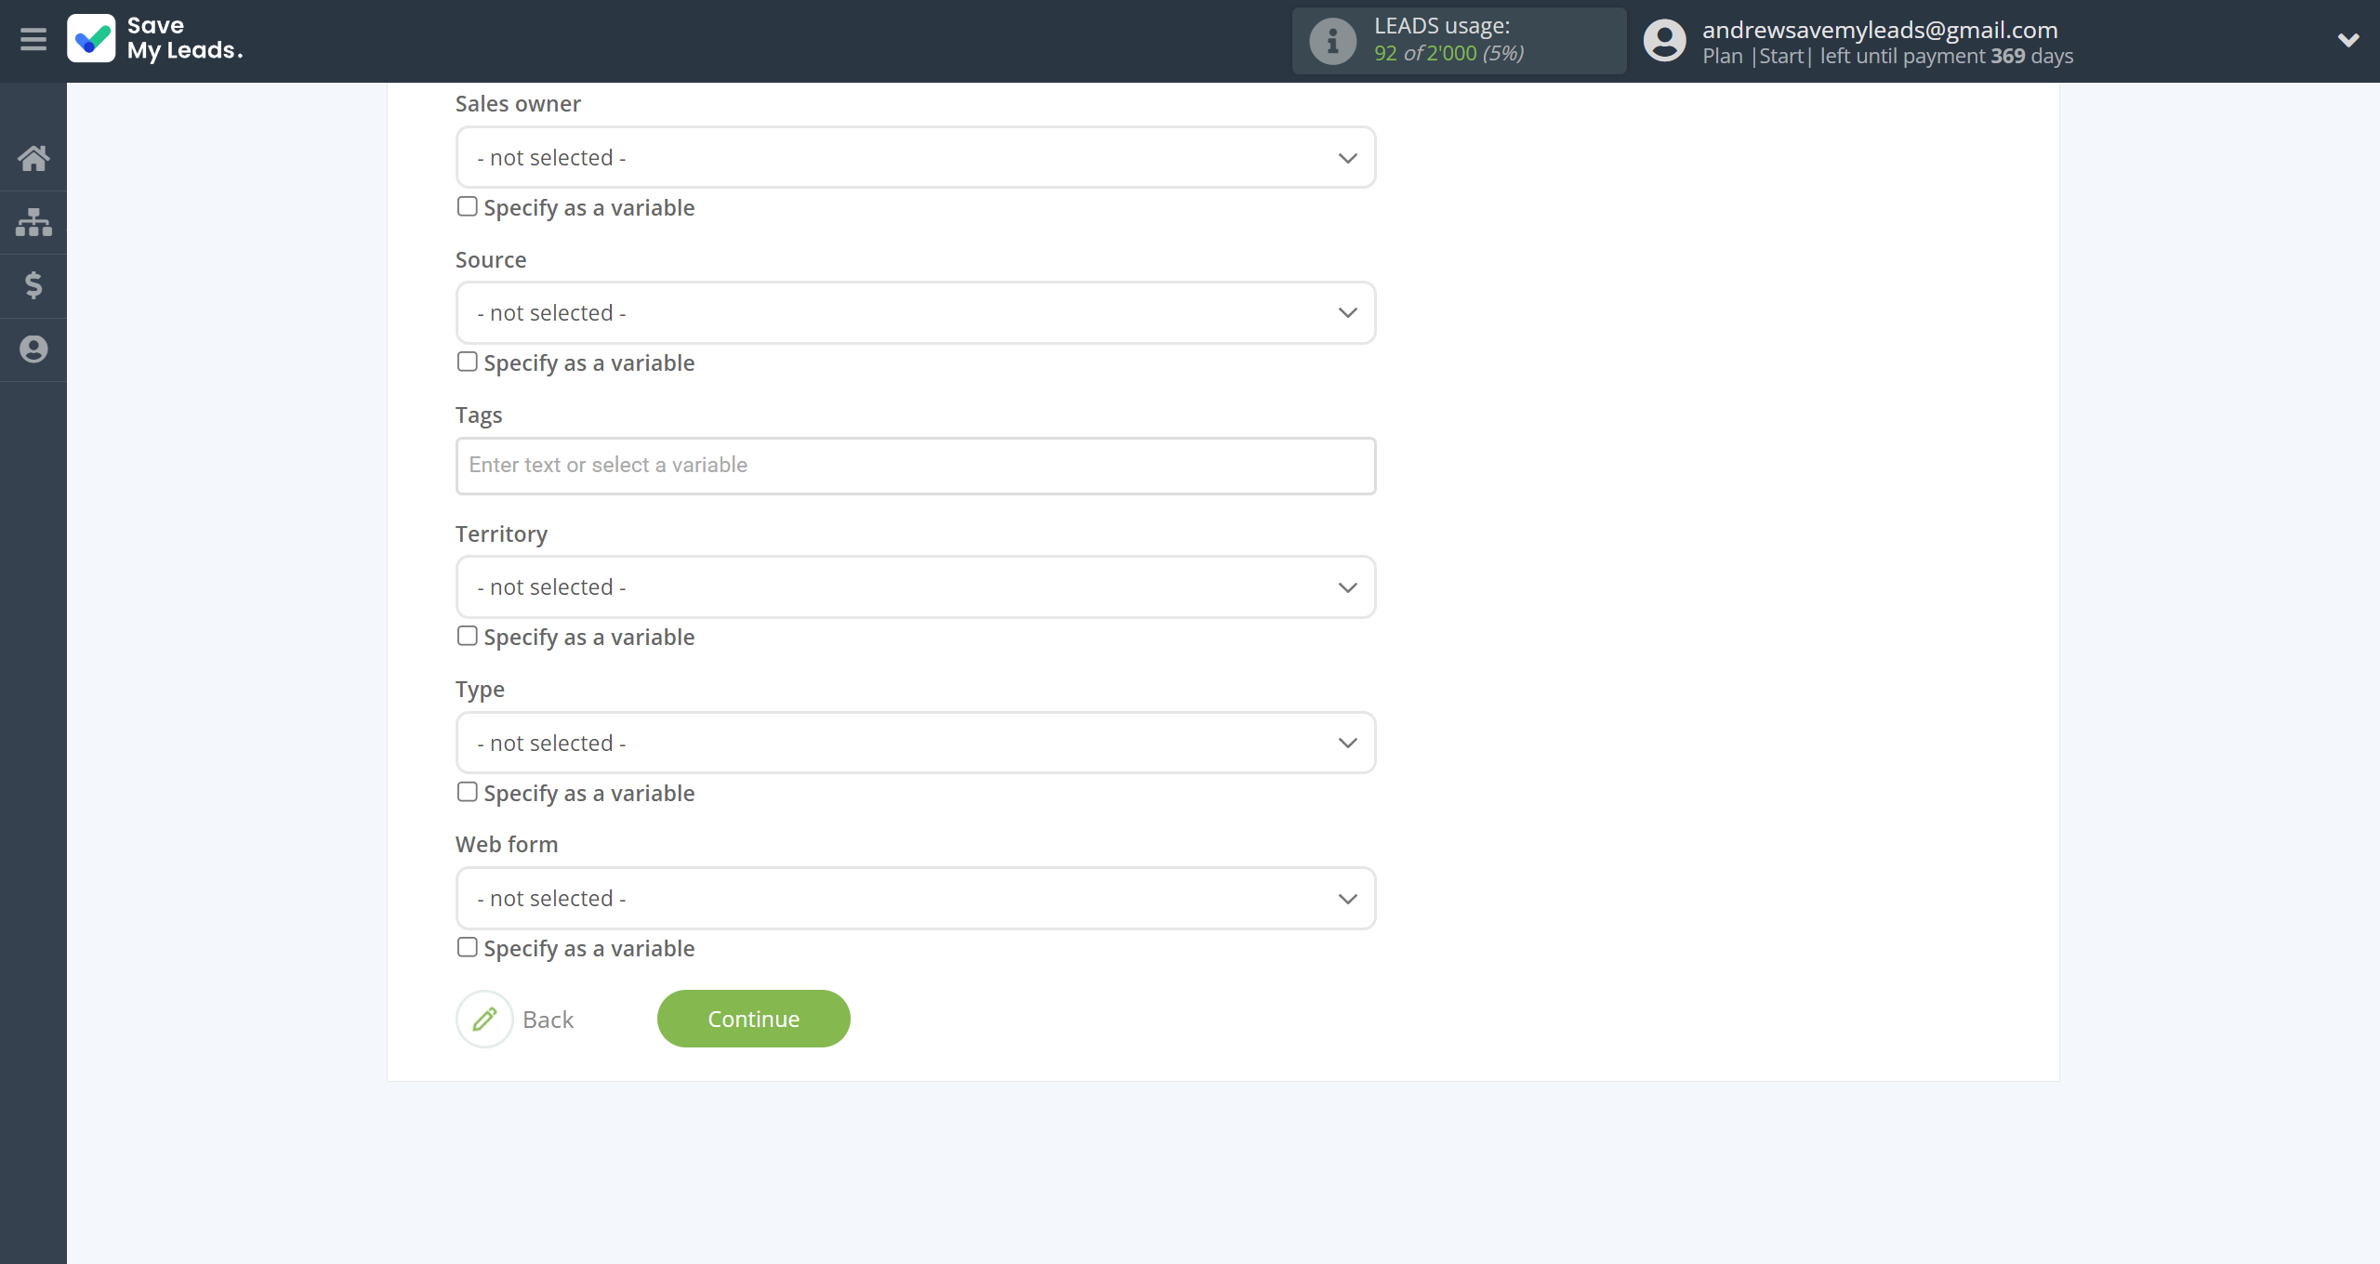
Task: Click the Continue button
Action: (753, 1019)
